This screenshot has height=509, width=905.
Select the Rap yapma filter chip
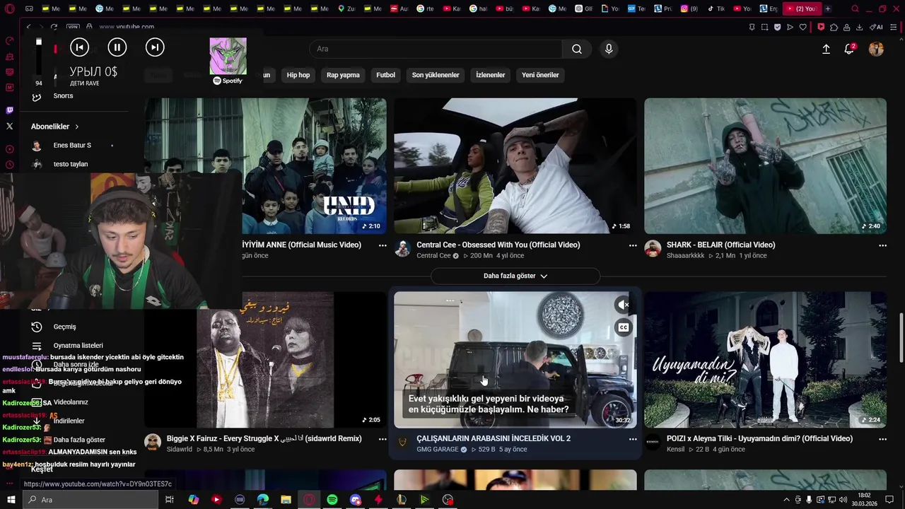[x=343, y=75]
